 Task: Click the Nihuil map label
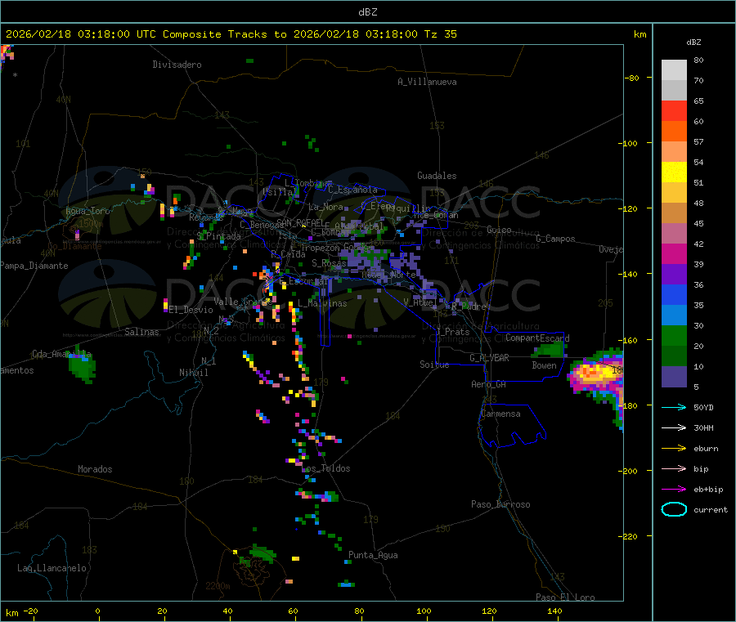[193, 373]
